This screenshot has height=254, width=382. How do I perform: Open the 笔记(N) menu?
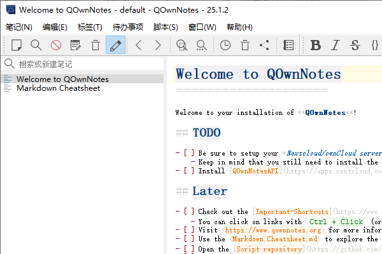tap(18, 27)
